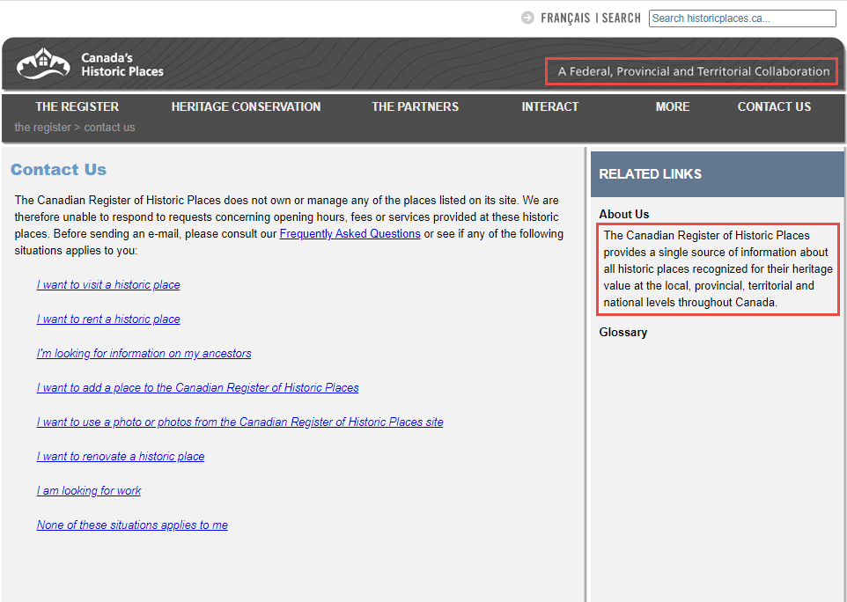Open ancestors information link
This screenshot has height=602, width=847.
144,354
